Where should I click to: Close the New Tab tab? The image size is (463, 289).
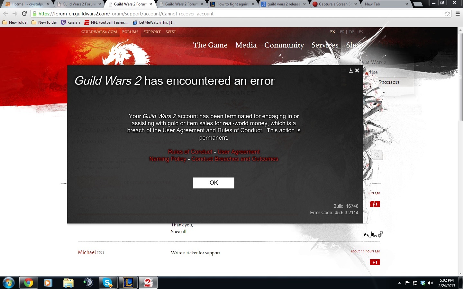pyautogui.click(x=406, y=4)
